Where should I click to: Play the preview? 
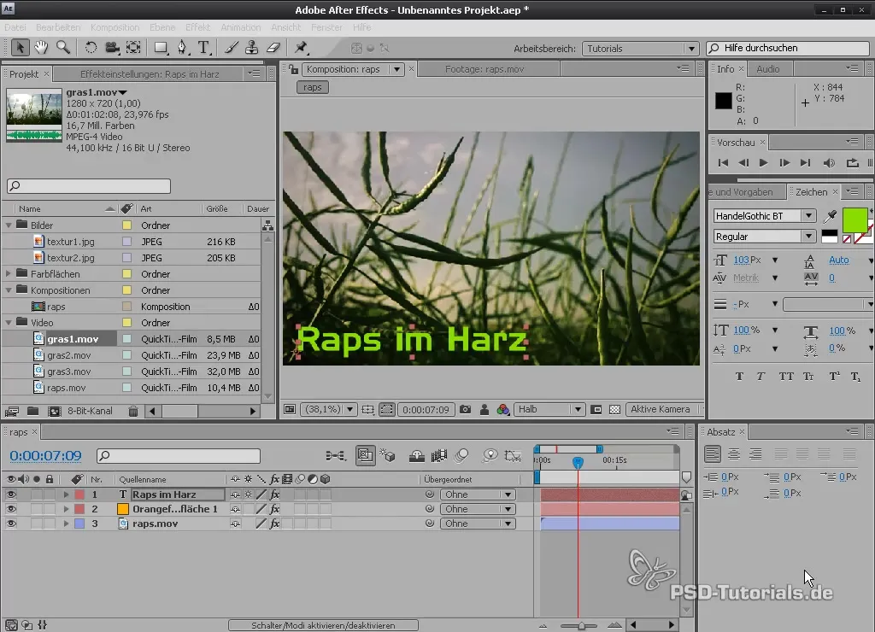[763, 163]
